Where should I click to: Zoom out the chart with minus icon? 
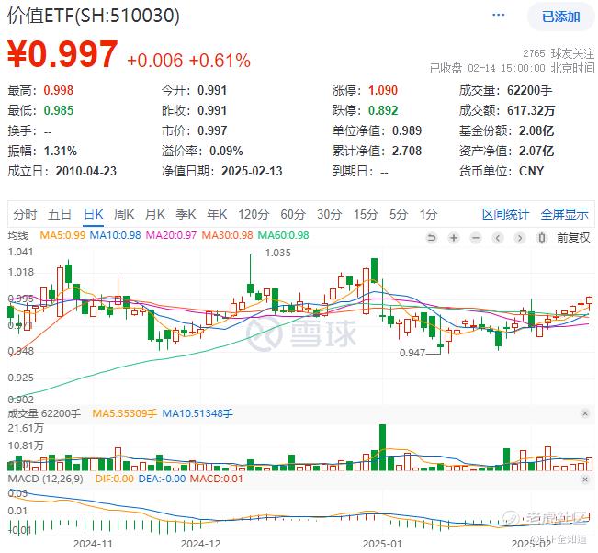pyautogui.click(x=476, y=238)
